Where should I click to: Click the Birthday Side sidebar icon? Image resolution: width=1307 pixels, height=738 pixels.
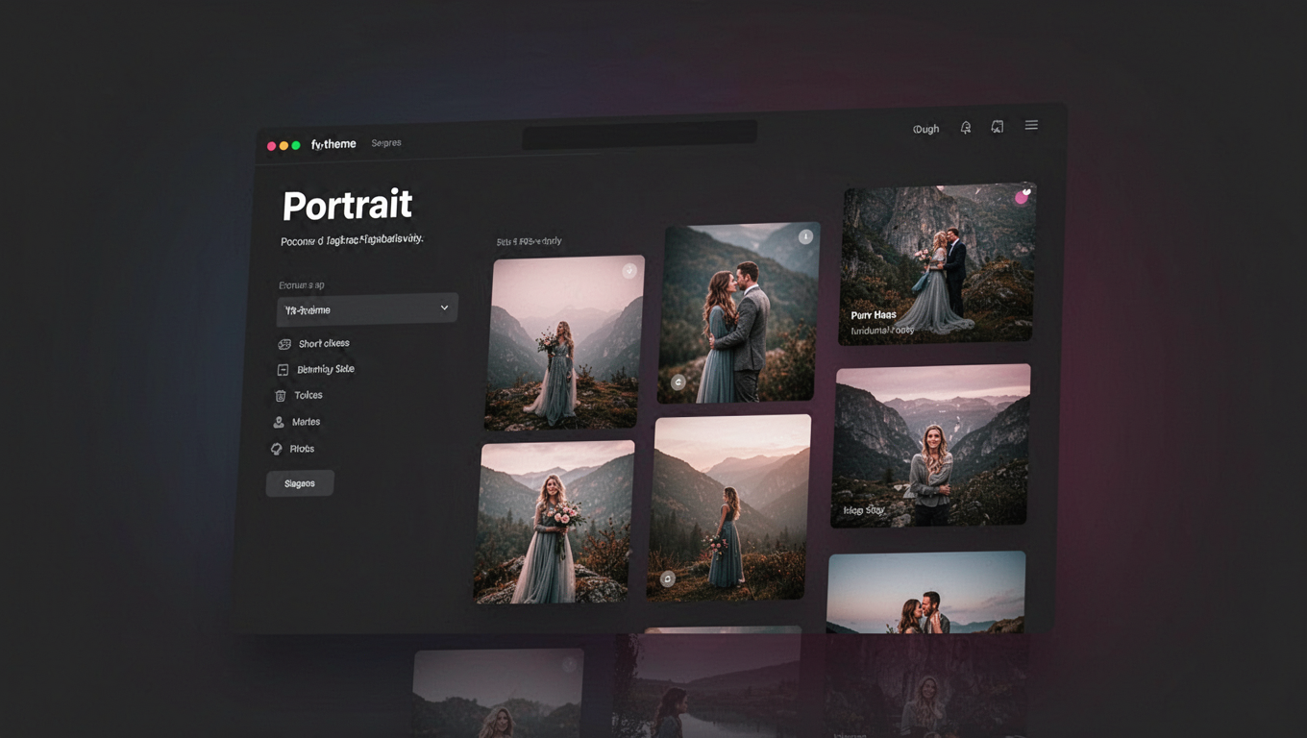(282, 369)
